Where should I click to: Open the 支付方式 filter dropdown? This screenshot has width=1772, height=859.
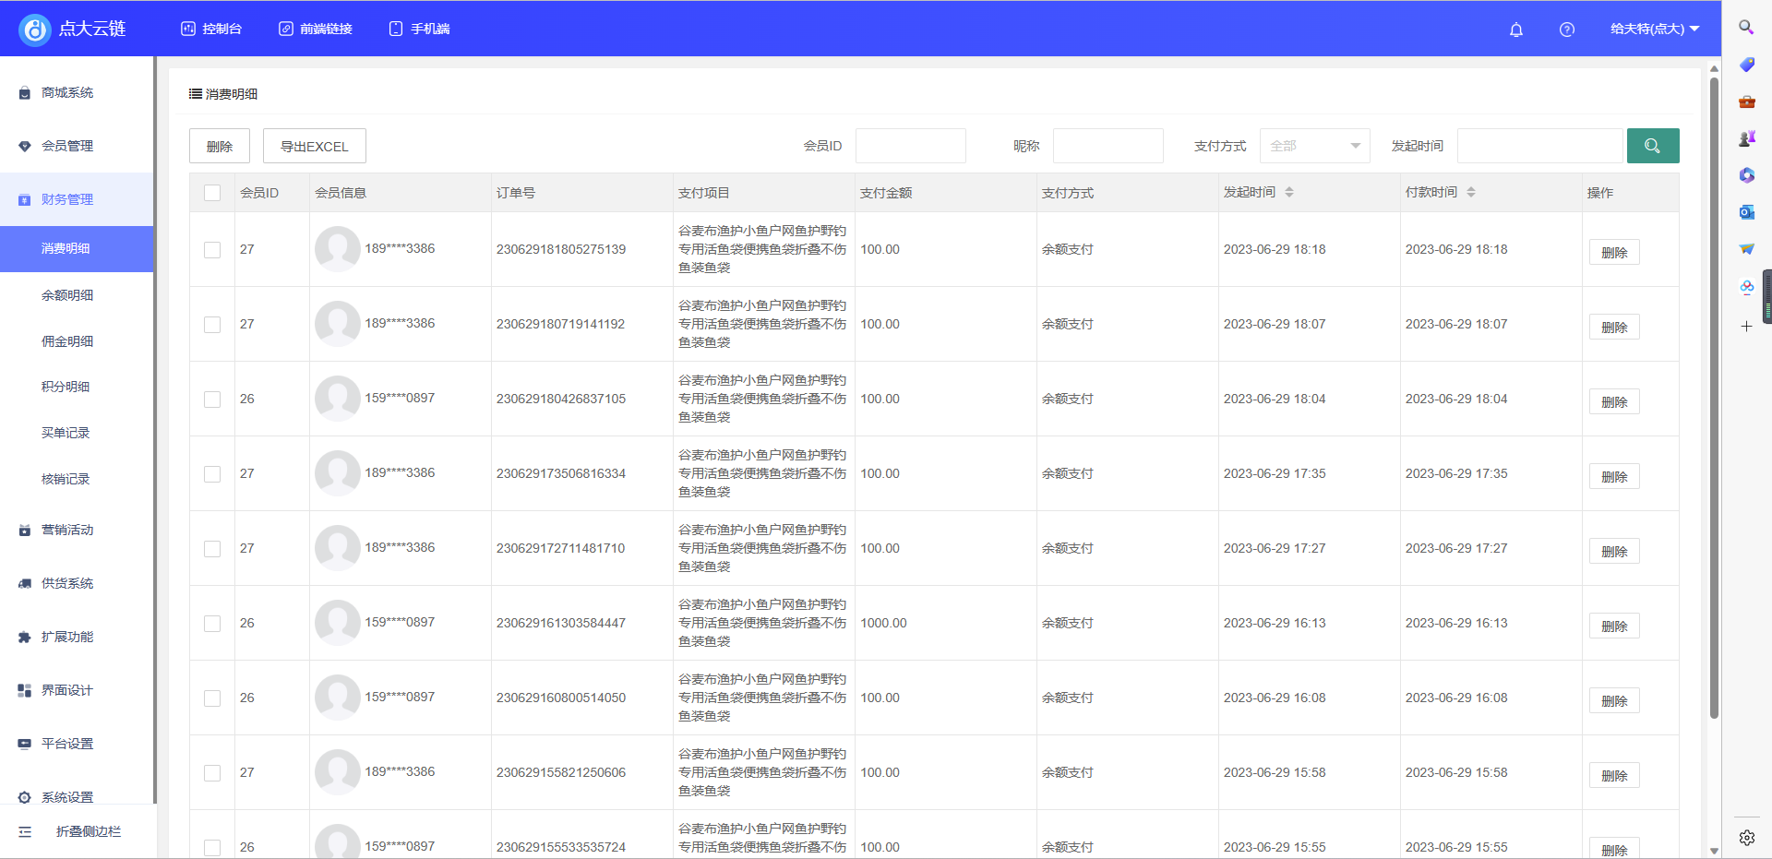tap(1314, 145)
